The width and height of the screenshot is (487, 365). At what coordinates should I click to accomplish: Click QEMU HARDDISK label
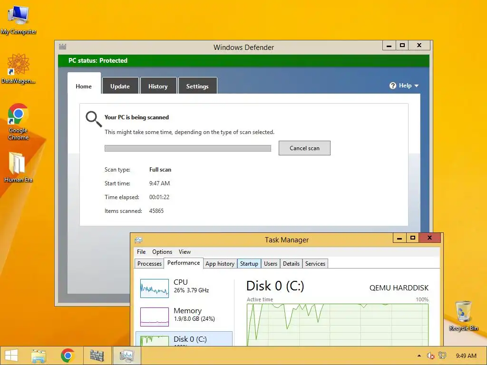click(399, 288)
